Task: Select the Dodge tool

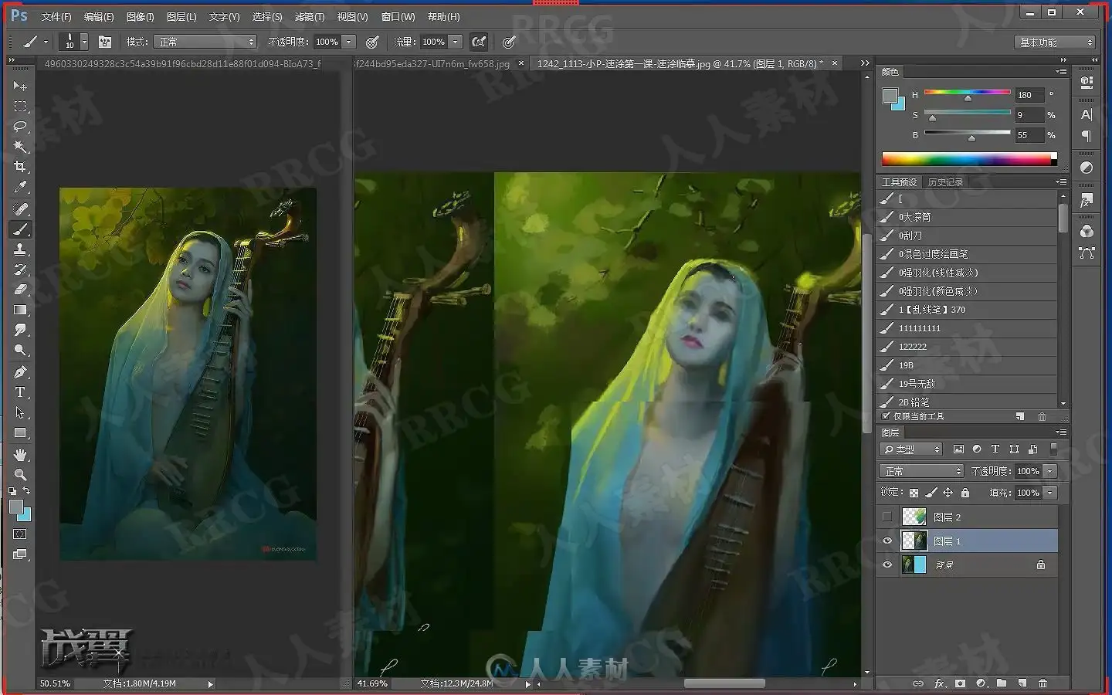Action: pos(20,350)
